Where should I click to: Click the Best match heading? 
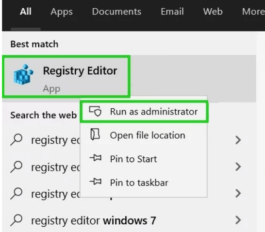pos(34,44)
